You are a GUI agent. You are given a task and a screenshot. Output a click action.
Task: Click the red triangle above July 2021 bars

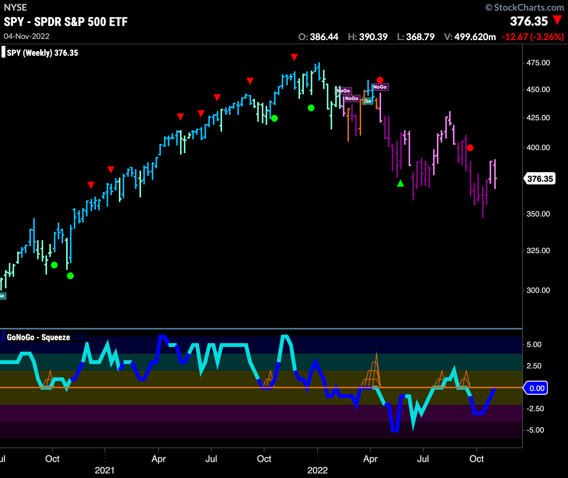[217, 97]
